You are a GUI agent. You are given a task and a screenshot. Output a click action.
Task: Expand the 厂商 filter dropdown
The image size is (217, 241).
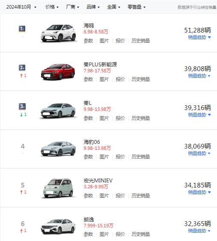[x=72, y=7]
